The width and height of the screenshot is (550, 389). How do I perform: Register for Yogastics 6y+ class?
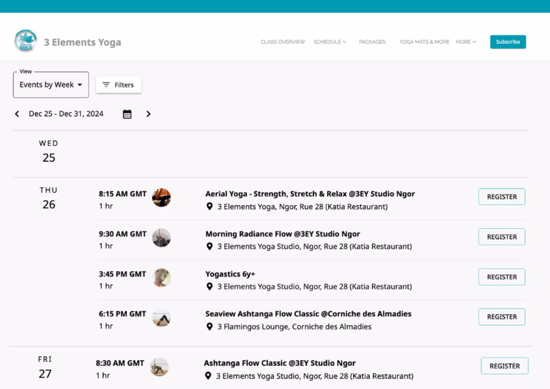(x=502, y=277)
